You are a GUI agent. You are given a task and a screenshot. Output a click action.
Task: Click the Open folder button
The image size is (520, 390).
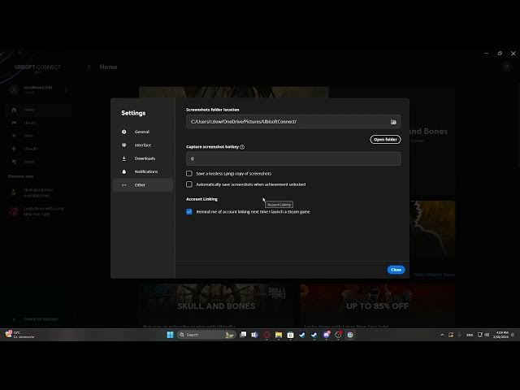[x=385, y=139]
